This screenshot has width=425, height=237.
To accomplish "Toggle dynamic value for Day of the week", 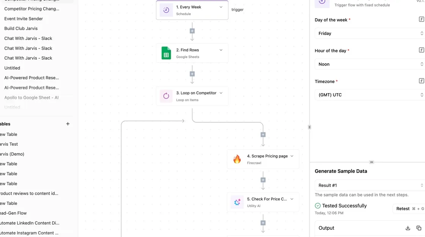I will [421, 19].
